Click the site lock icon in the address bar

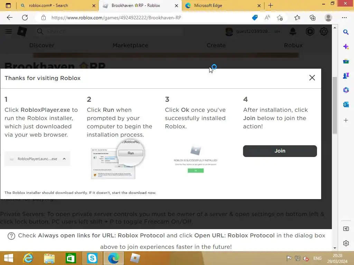pos(44,18)
